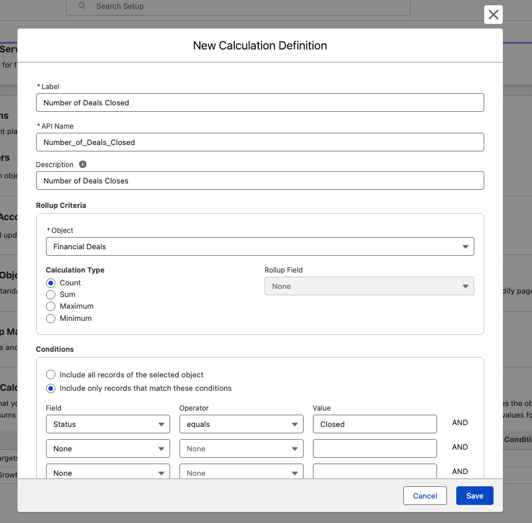Click the Search Setup box
532x523 pixels.
coord(238,6)
